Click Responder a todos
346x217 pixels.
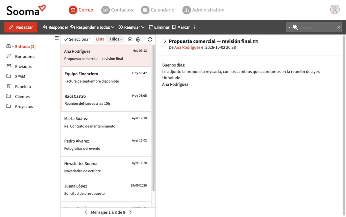[x=90, y=27]
